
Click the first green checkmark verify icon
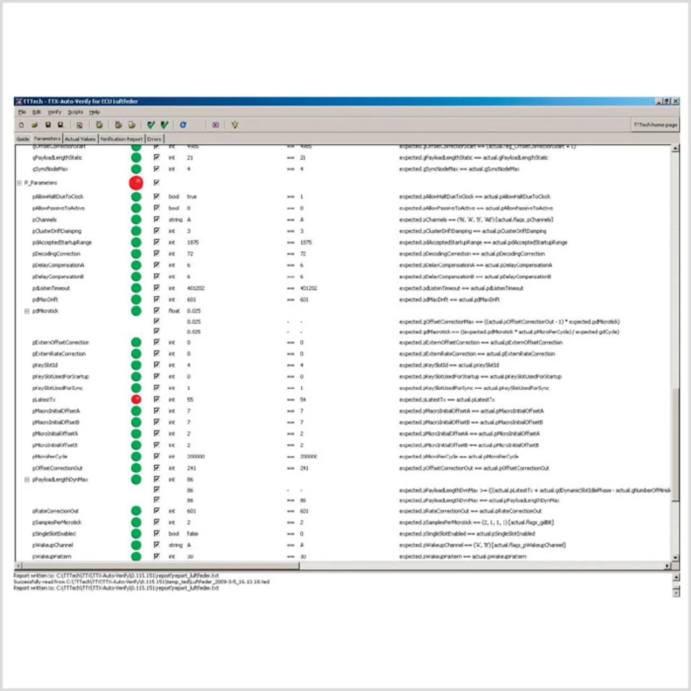coord(151,125)
